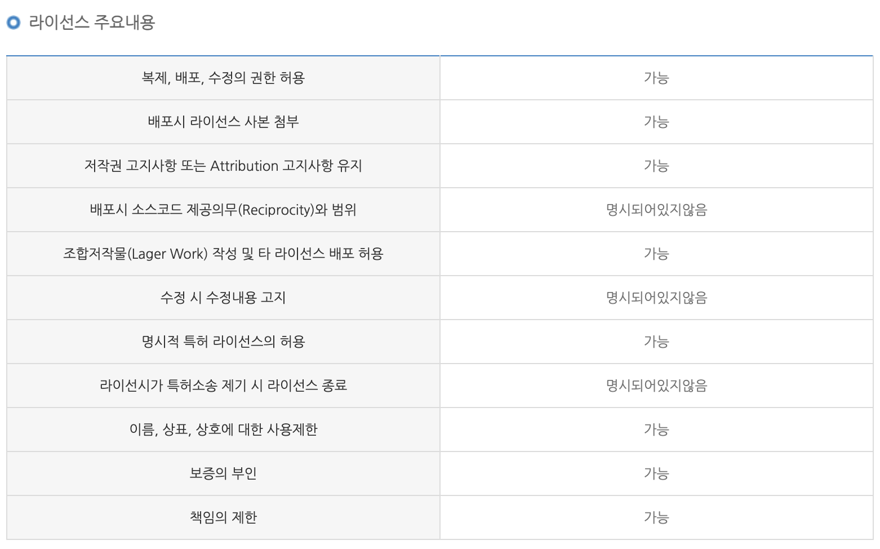Click the 배포시 소스코드 제공의무(Reciprocity)와 범위 label
This screenshot has height=549, width=880.
[223, 210]
